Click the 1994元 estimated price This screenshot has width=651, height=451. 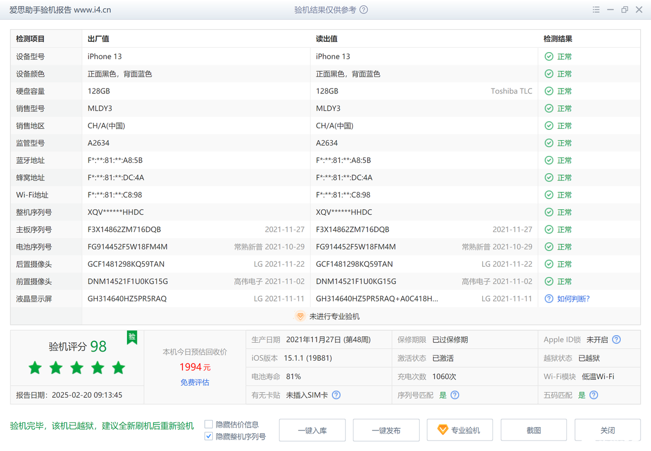[195, 367]
